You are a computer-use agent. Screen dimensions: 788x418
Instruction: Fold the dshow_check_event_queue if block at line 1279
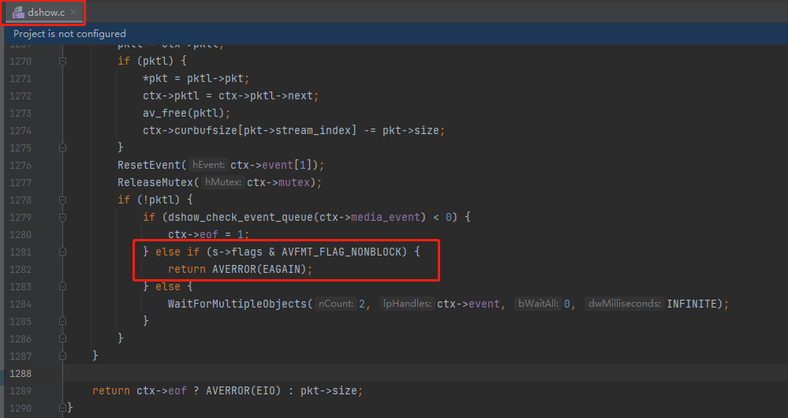(x=62, y=217)
